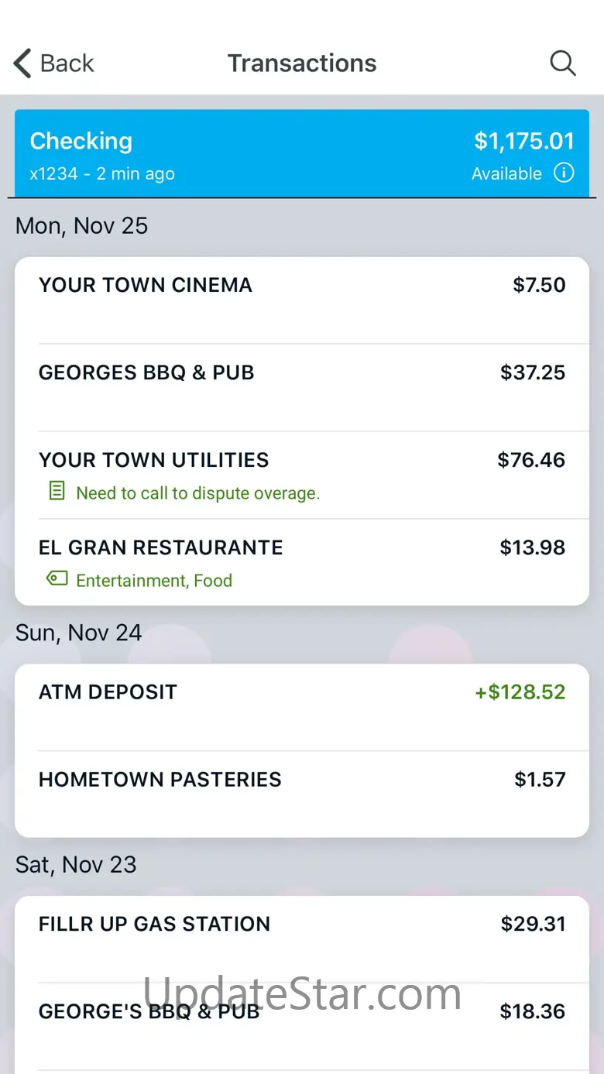Screen dimensions: 604x1074
Task: Open GEORGE'S BBQ & PUB $18.36 transaction
Action: click(301, 1022)
